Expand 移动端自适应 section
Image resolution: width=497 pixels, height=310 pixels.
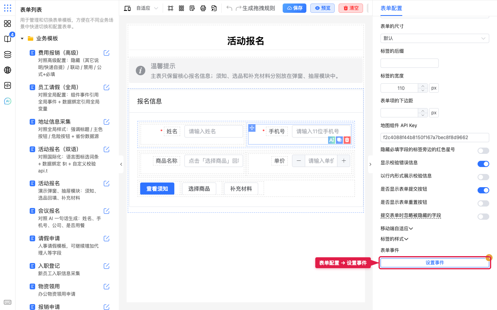[397, 229]
